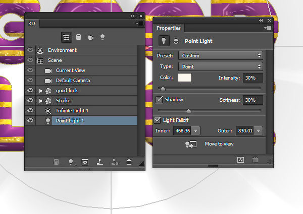Open the Outer falloff dropdown arrow
Viewport: 303px width, 214px height.
[258, 131]
